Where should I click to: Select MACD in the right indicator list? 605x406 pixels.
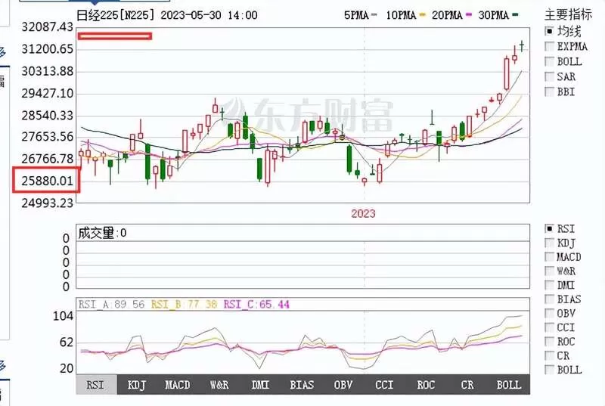point(550,257)
